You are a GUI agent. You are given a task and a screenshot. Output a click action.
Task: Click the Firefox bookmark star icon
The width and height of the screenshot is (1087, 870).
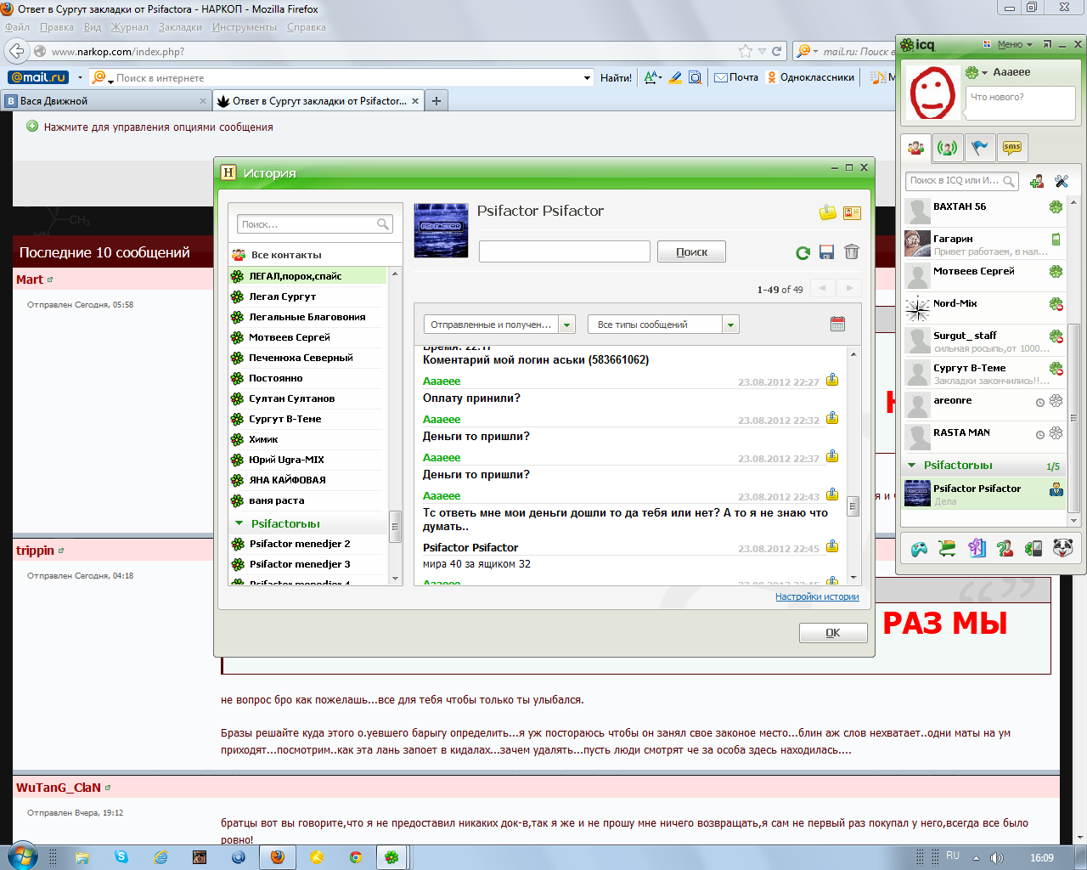click(746, 51)
